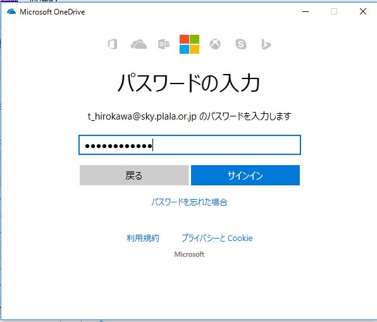
Task: Click the colorful Microsoft logo
Action: point(190,44)
